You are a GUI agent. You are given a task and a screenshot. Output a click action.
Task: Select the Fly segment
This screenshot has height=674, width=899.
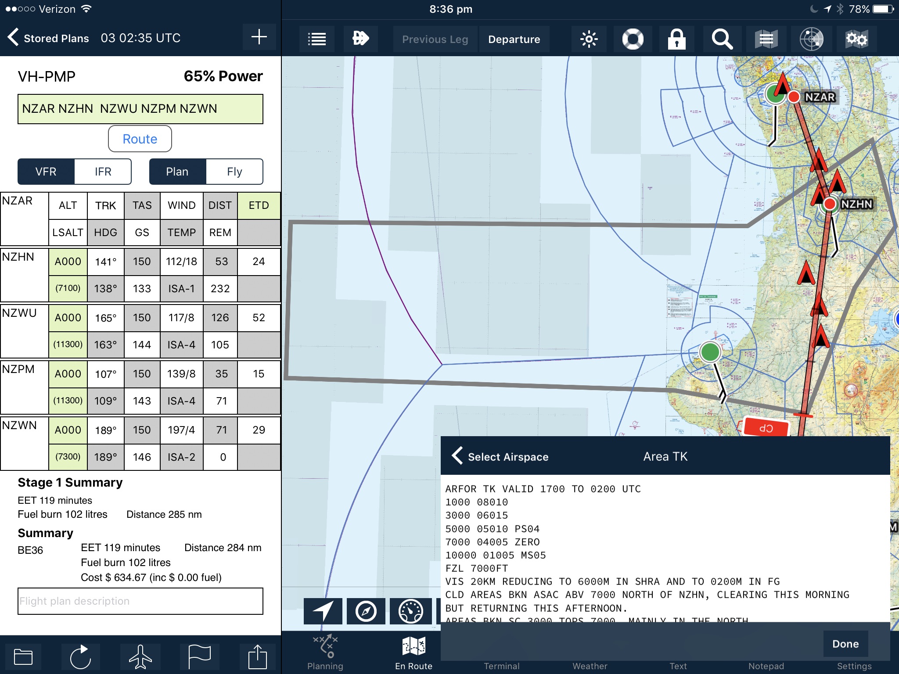[235, 172]
